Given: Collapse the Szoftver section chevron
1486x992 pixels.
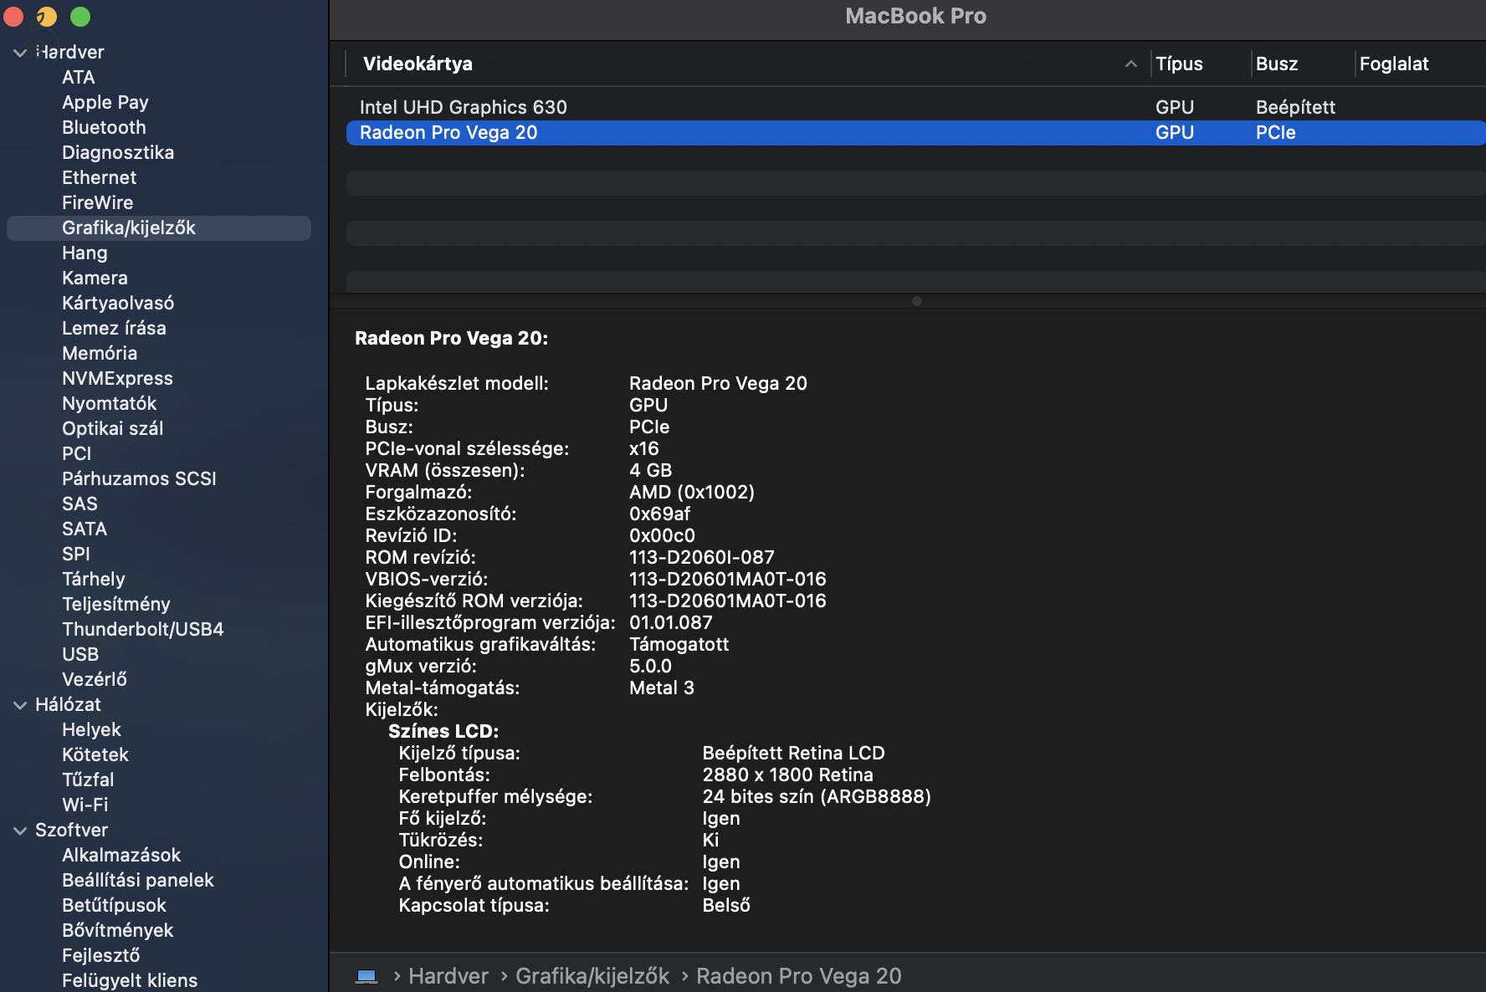Looking at the screenshot, I should coord(20,831).
